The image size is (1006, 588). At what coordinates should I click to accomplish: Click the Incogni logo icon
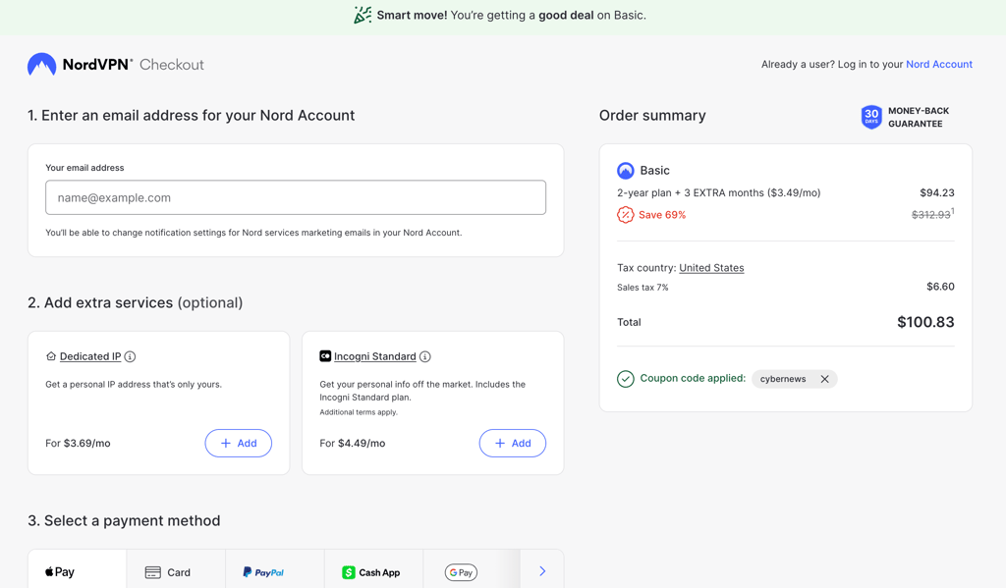click(325, 356)
